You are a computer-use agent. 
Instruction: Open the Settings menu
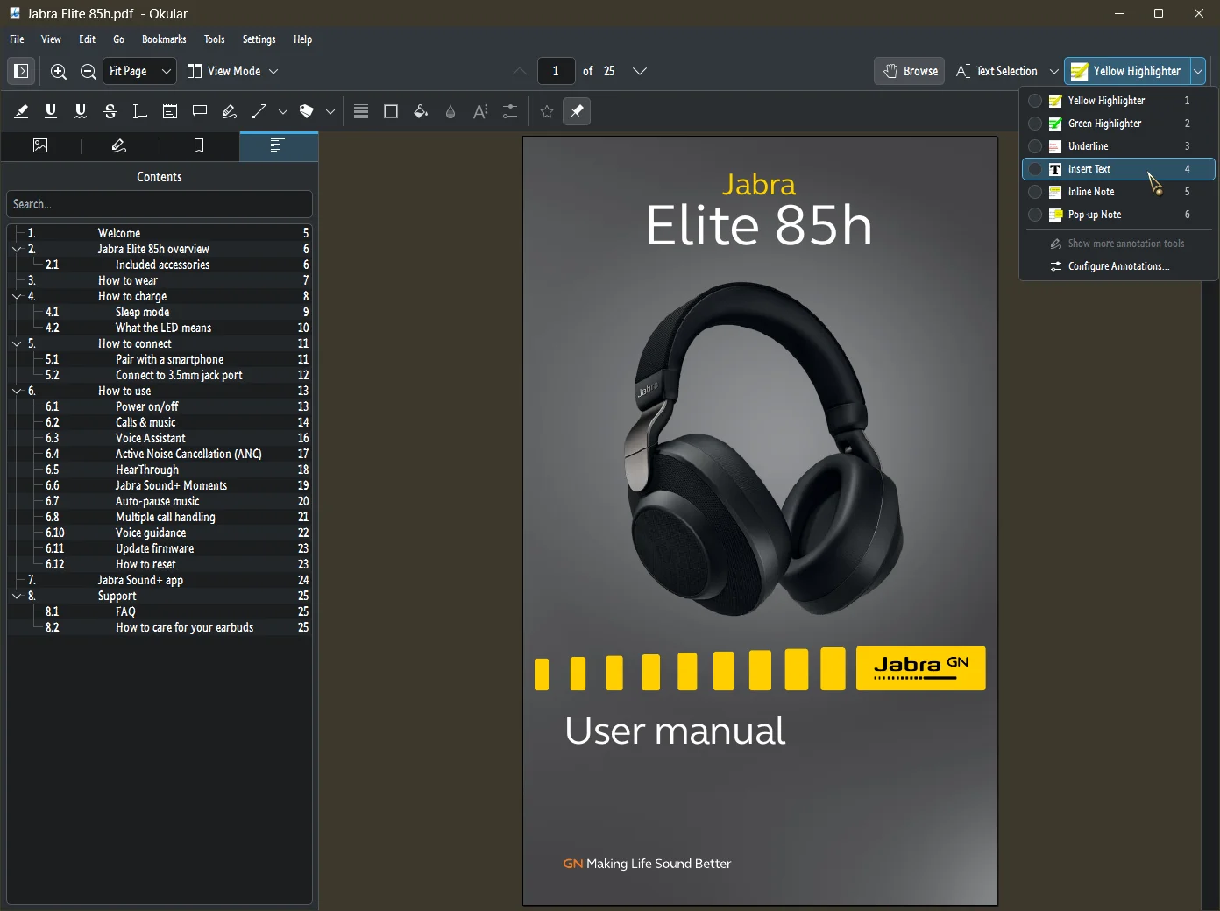click(x=259, y=39)
